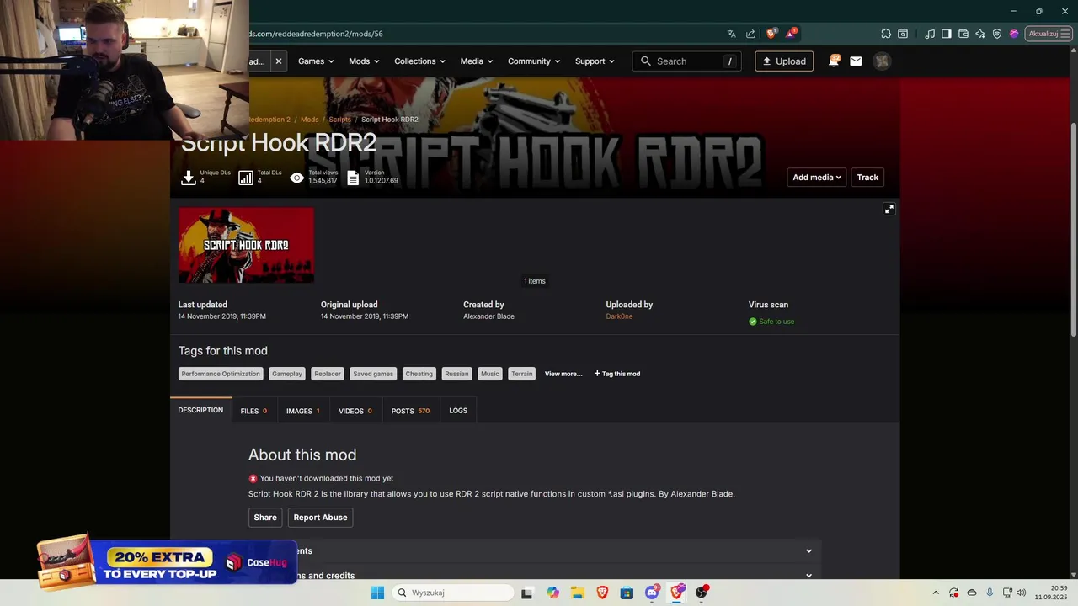Switch to the Videos tab
The height and width of the screenshot is (606, 1078).
355,411
